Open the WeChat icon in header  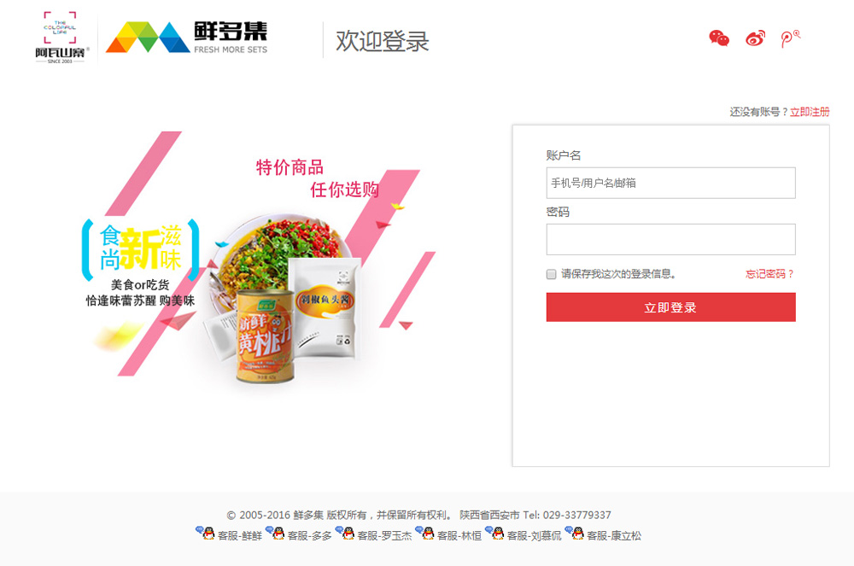pyautogui.click(x=719, y=38)
